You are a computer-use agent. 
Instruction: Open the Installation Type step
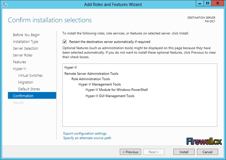click(x=25, y=42)
